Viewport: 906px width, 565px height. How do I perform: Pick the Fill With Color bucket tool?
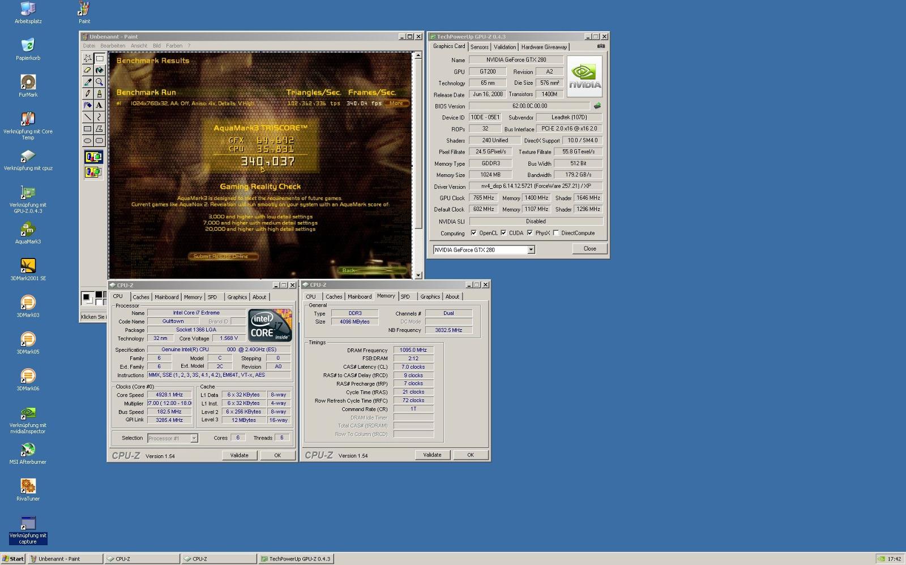pos(100,70)
